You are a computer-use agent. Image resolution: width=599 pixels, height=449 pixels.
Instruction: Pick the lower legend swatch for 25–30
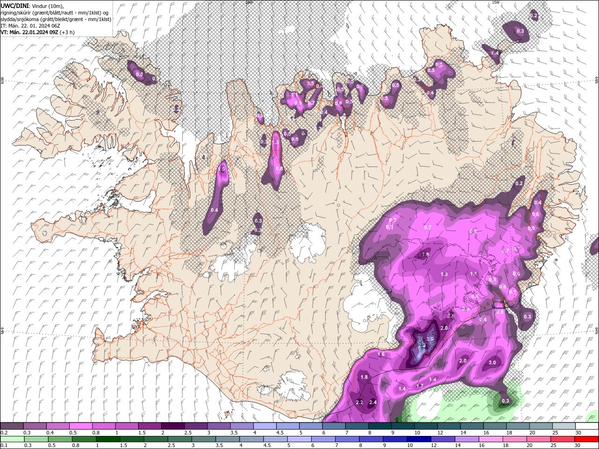562,439
